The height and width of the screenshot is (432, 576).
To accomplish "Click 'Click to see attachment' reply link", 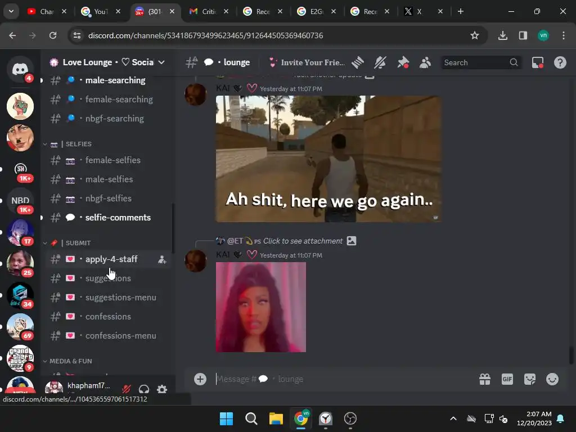I will (303, 241).
